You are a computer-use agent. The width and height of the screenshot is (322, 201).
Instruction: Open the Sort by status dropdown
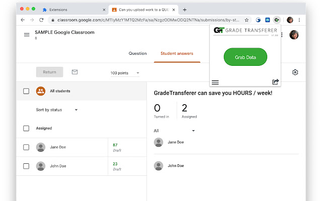[57, 110]
